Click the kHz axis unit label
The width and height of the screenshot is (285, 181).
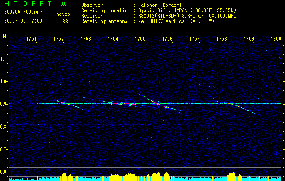pyautogui.click(x=4, y=37)
